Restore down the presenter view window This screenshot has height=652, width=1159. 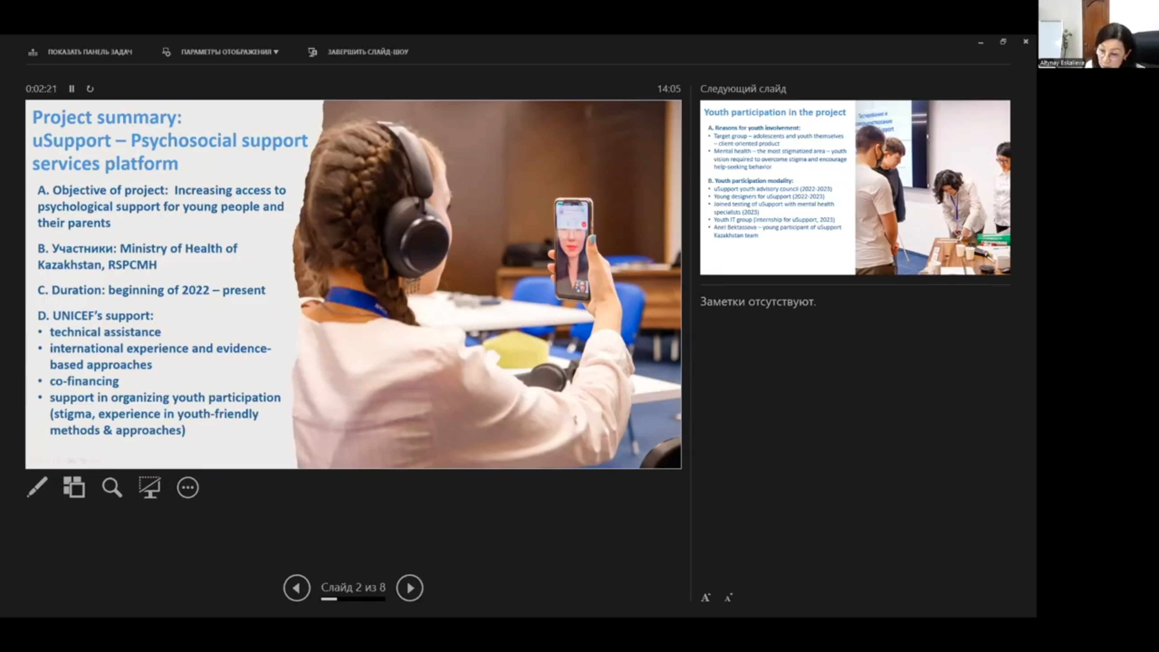(1003, 42)
